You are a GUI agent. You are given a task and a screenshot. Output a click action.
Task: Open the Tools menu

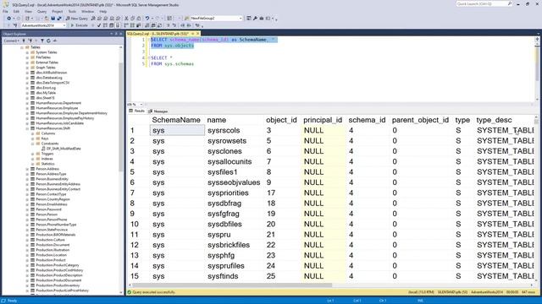[x=72, y=11]
